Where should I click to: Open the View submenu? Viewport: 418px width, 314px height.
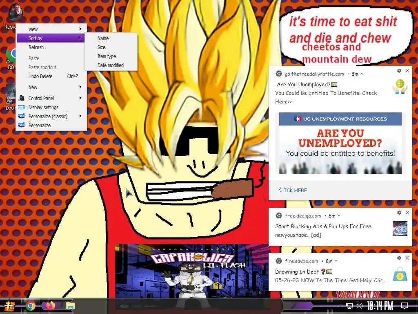point(51,29)
